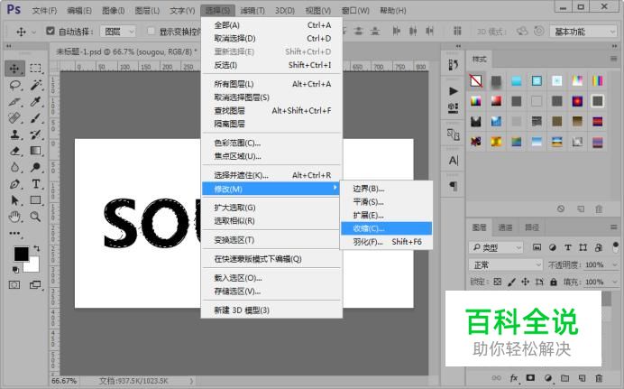624x389 pixels.
Task: Select the Zoom magnifier tool
Action: 35,217
